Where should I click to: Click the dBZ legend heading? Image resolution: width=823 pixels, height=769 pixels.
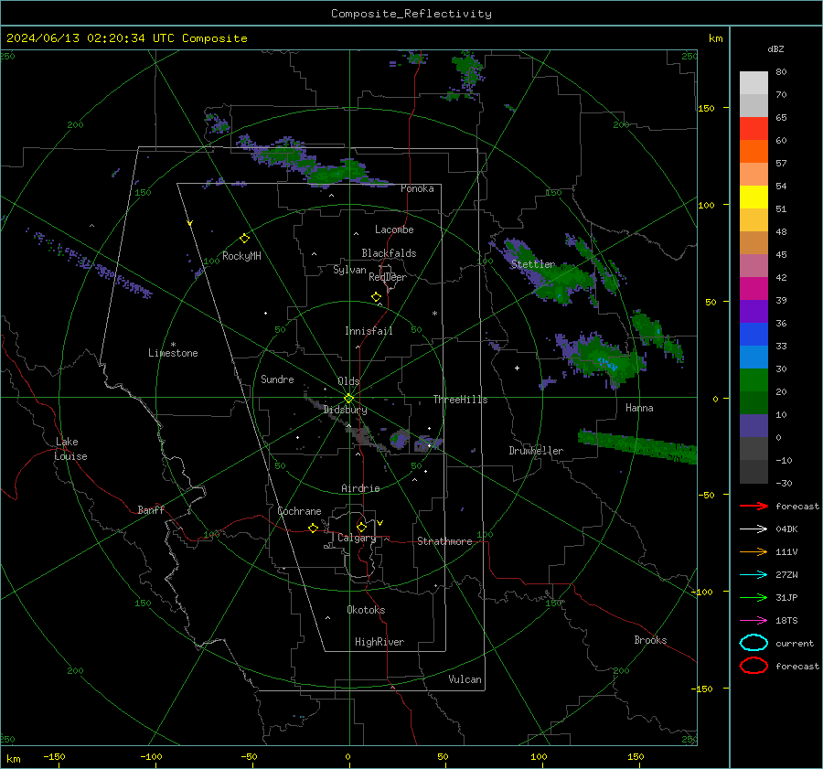[775, 48]
